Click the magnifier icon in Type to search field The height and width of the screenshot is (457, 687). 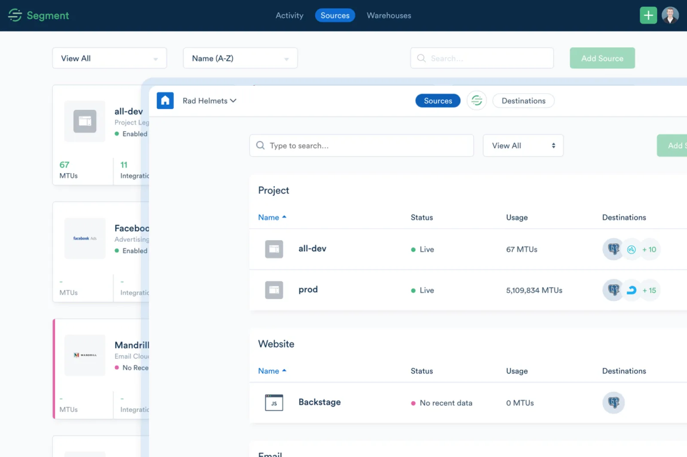pyautogui.click(x=260, y=145)
